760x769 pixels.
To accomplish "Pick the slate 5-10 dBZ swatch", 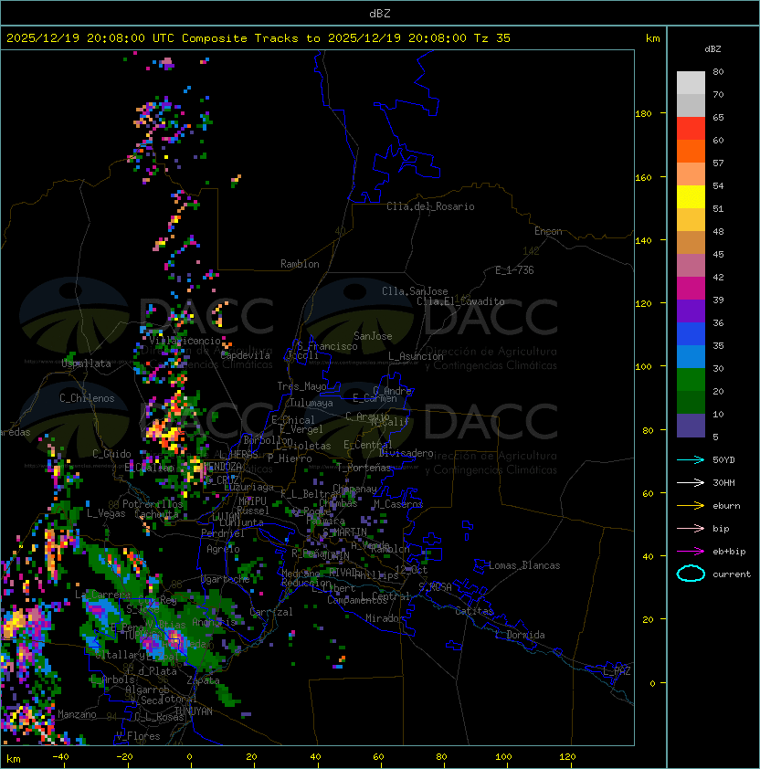I will (x=691, y=426).
